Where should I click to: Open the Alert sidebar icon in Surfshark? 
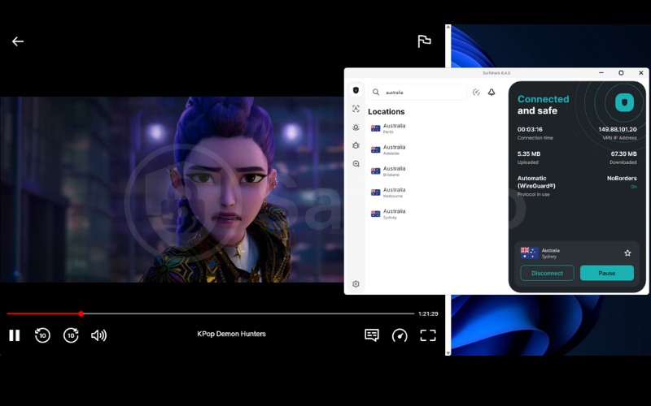tap(356, 127)
